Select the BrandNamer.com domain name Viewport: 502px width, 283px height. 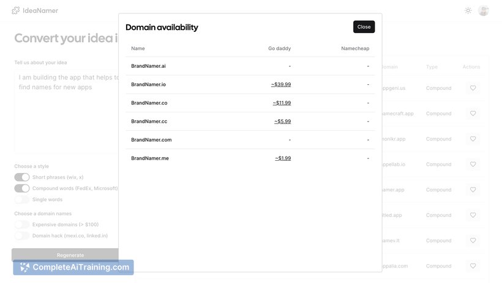point(151,140)
